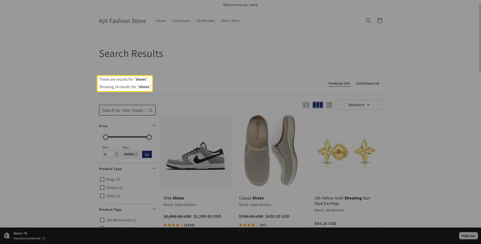Switch to two-column grid view

coord(306,105)
